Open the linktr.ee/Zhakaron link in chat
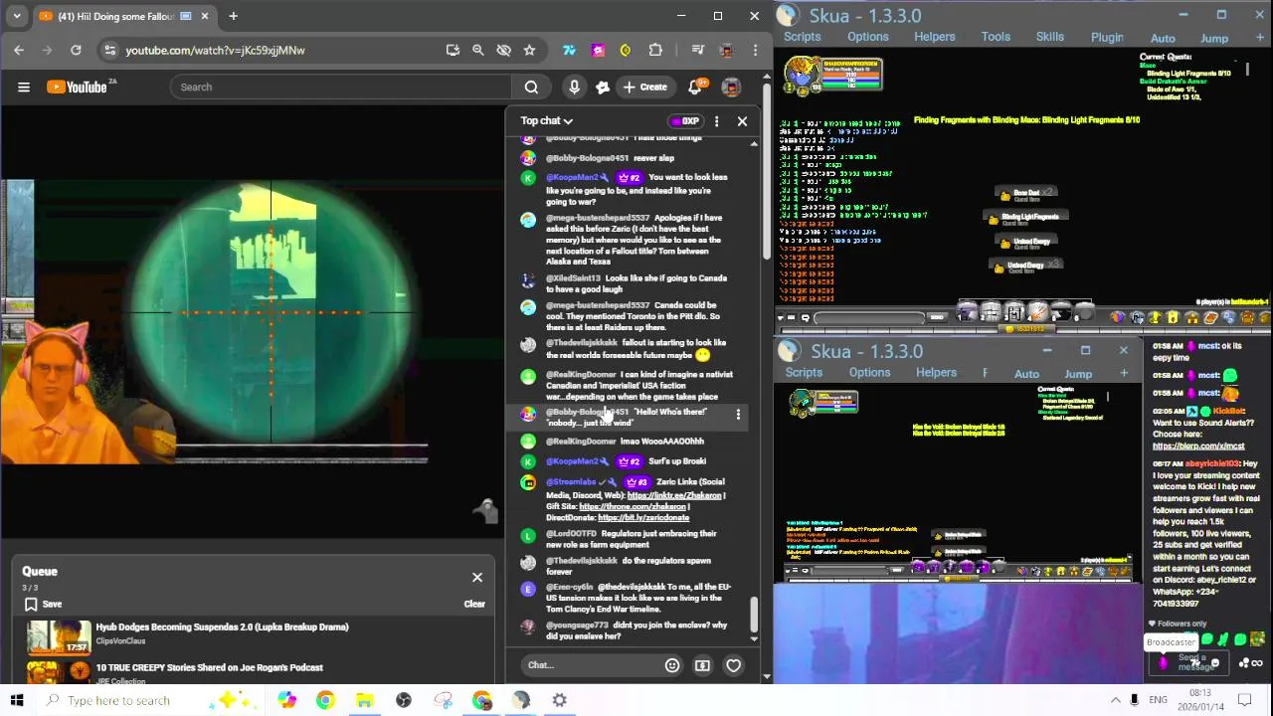The height and width of the screenshot is (716, 1273). (676, 495)
